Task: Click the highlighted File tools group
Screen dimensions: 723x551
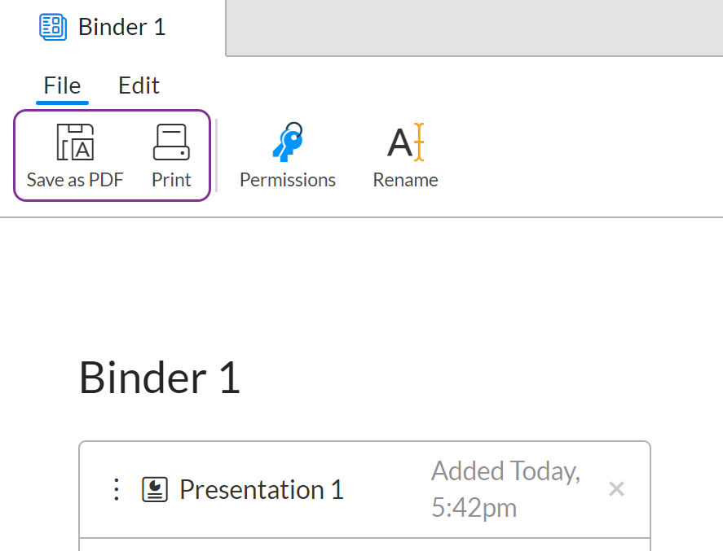Action: tap(112, 155)
